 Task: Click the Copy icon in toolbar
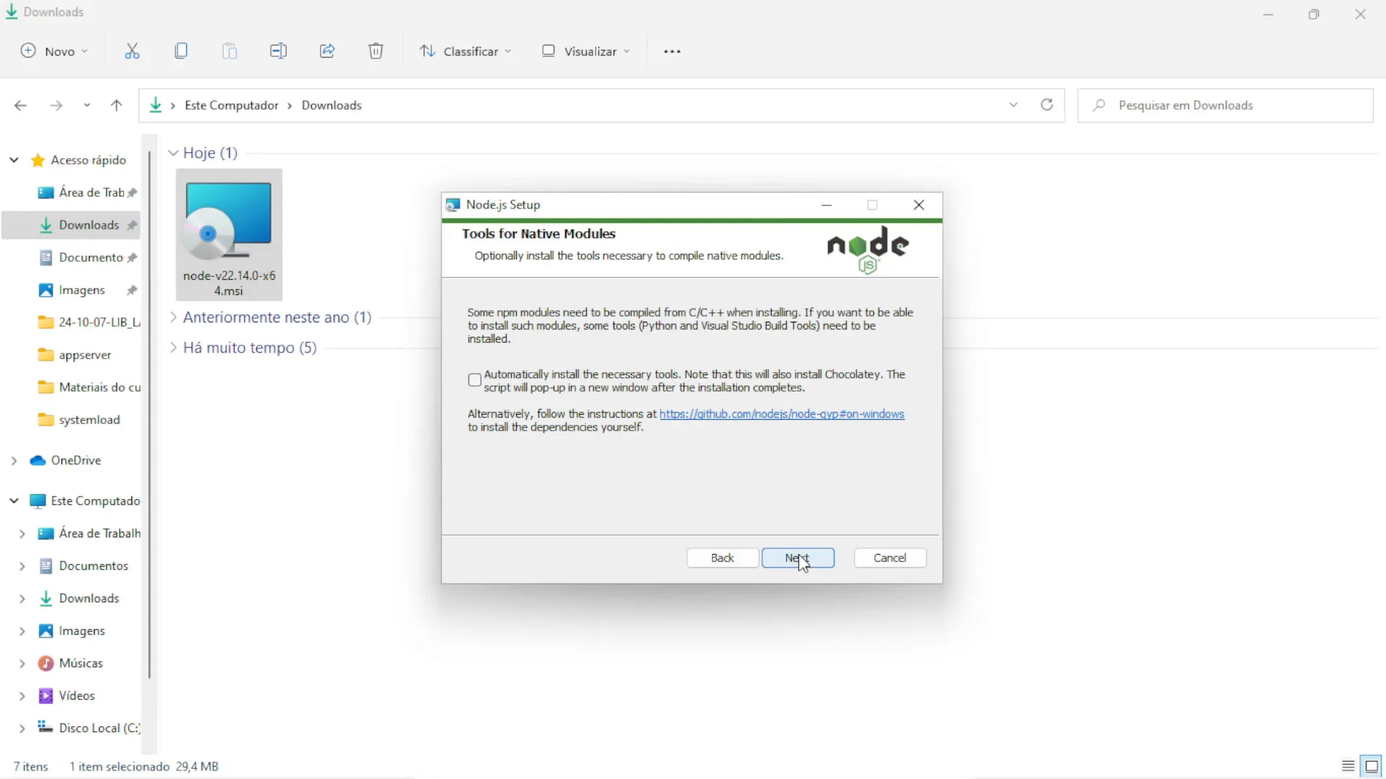point(181,51)
